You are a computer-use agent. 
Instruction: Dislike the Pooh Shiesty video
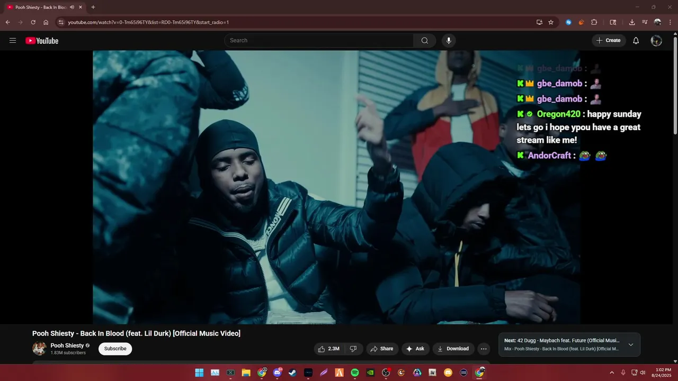pos(353,349)
